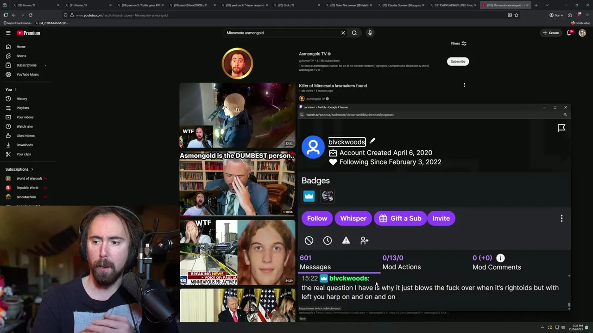Open the browser tab list dropdown arrow

pos(547,5)
